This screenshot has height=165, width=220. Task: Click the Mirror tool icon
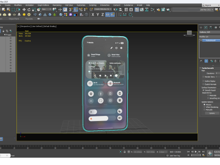click(115, 10)
